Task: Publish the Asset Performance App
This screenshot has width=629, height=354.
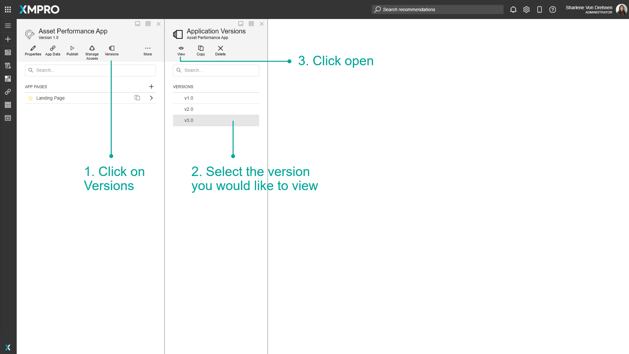Action: click(x=72, y=51)
